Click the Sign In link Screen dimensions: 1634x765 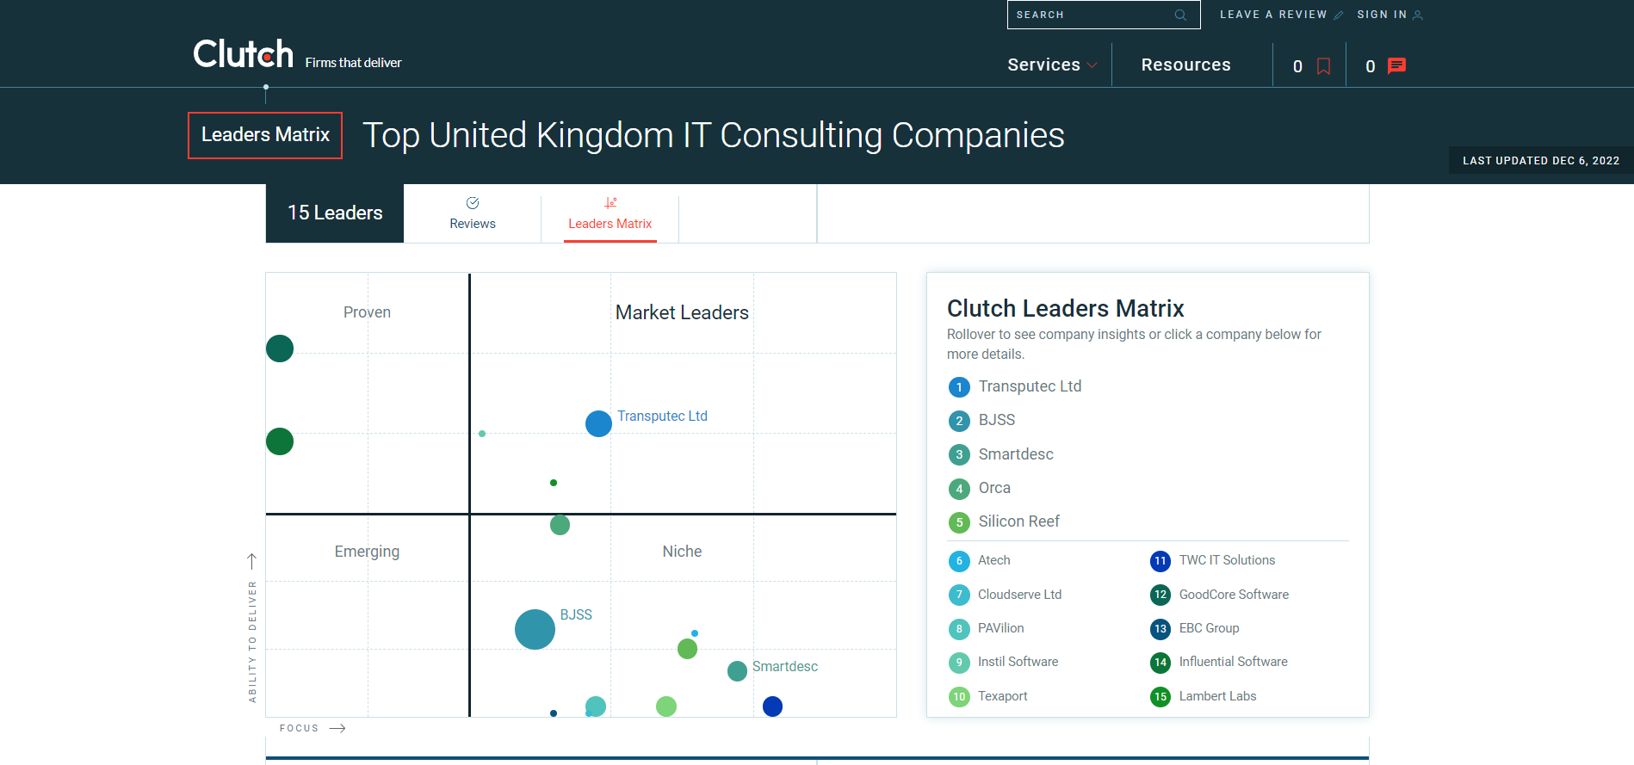pyautogui.click(x=1390, y=15)
